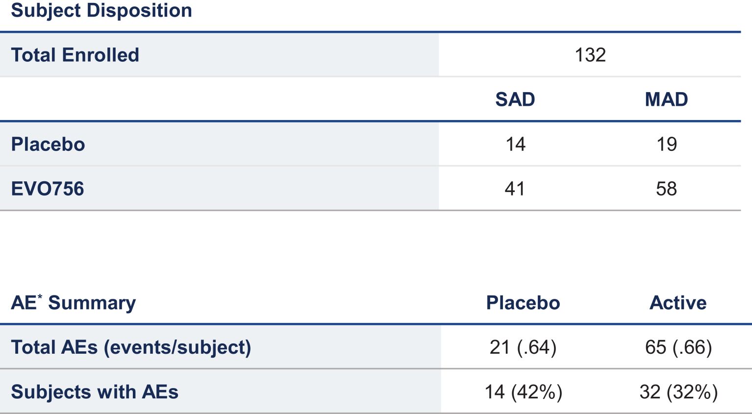Click the Total AEs (events/subject) row label
The width and height of the screenshot is (752, 414).
tap(131, 347)
